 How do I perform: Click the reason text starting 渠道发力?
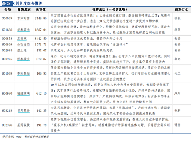point(81,50)
